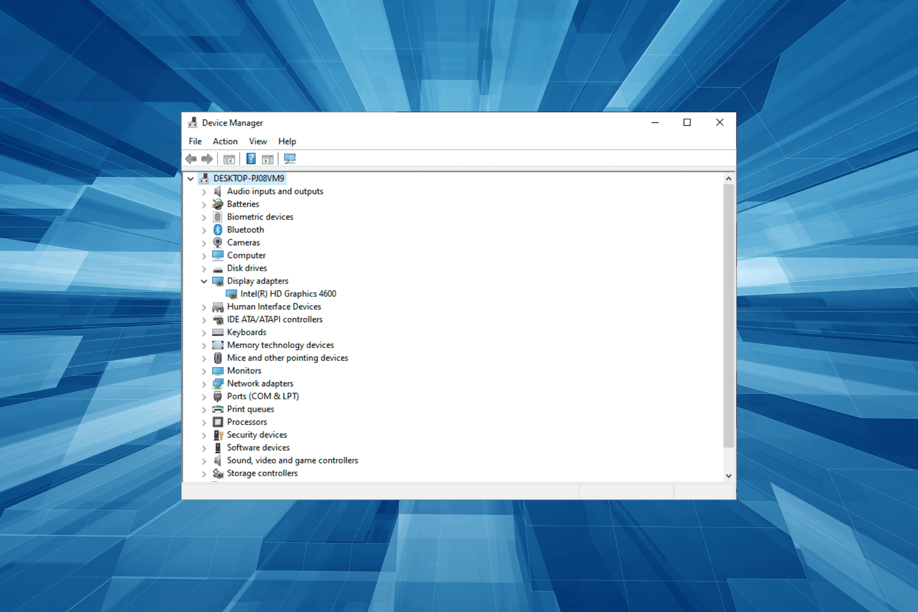Click the Show/Hide console tree toolbar icon
Viewport: 918px width, 612px height.
pyautogui.click(x=229, y=159)
